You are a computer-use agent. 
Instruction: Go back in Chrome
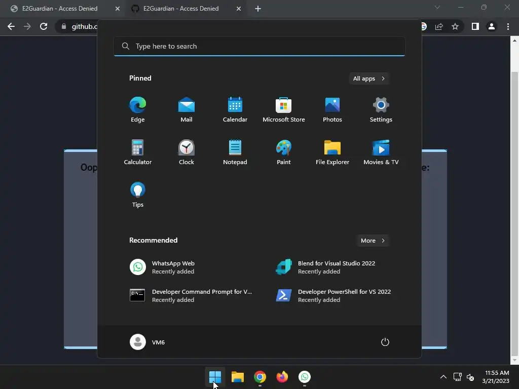11,26
